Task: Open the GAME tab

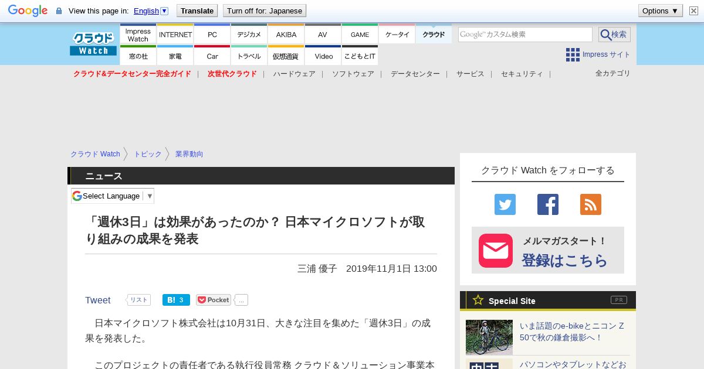Action: pyautogui.click(x=360, y=35)
